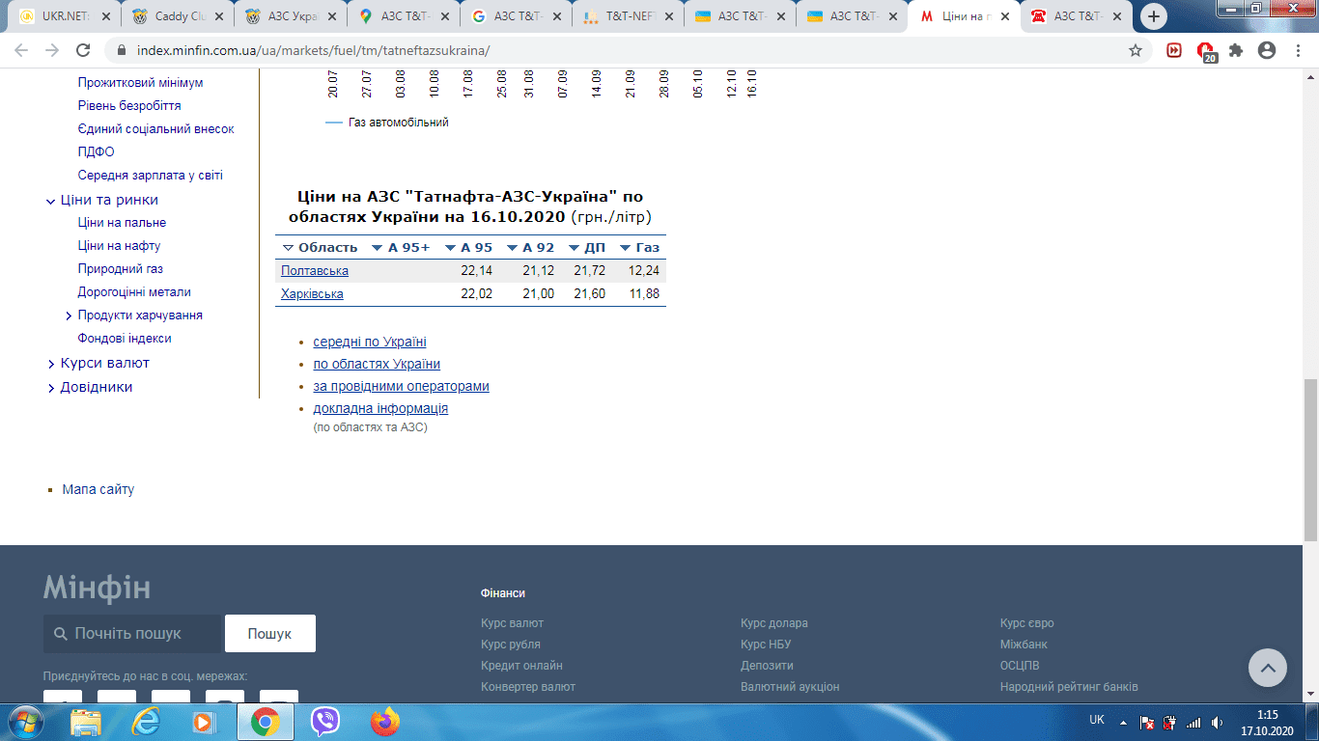
Task: Sort table by the А 95 column
Action: click(x=469, y=248)
